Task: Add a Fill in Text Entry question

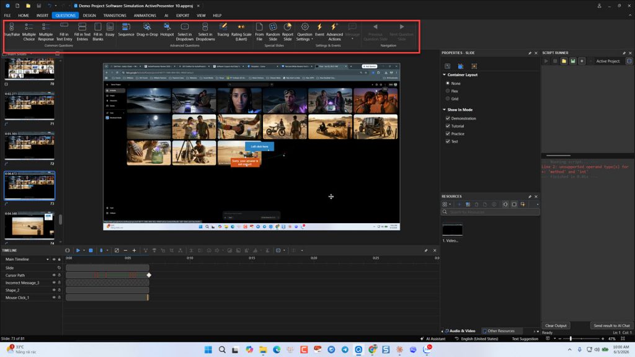Action: click(64, 32)
